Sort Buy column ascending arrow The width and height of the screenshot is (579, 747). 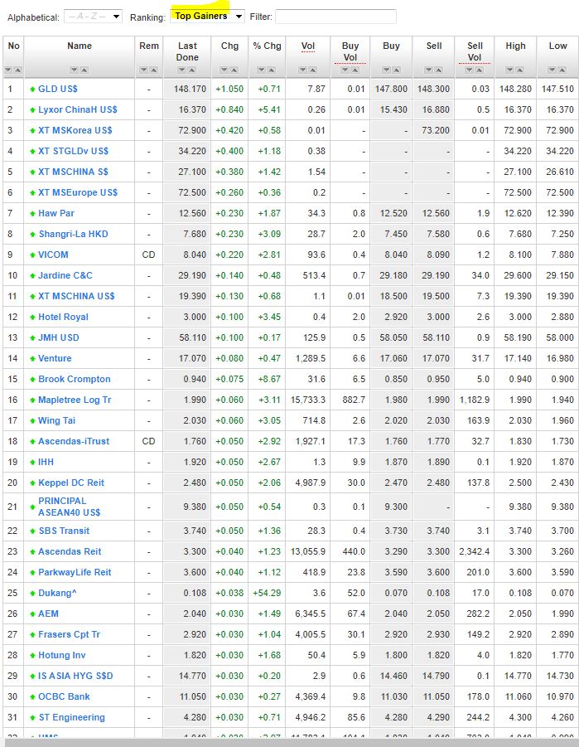(396, 70)
